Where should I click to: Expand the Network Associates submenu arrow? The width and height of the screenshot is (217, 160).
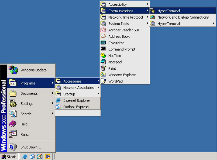[98, 87]
